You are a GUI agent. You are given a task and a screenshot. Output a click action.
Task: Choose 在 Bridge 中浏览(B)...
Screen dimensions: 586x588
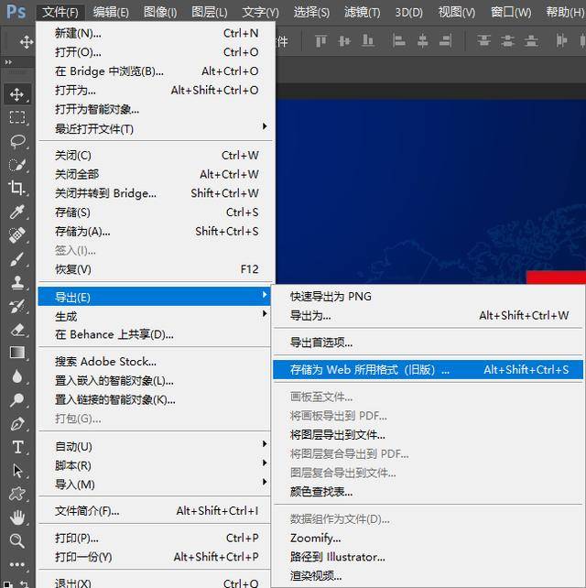tap(157, 71)
